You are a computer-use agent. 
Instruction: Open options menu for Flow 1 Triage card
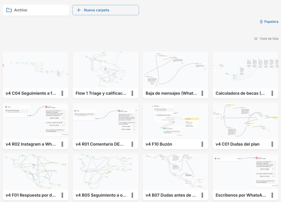132,93
